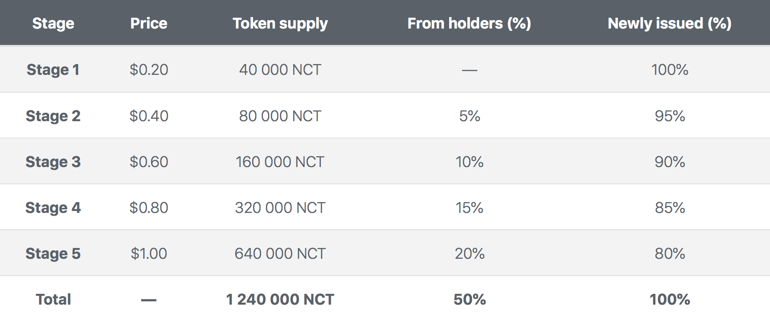Viewport: 770px width, 321px height.
Task: Click the 80% newly issued cell
Action: 670,253
